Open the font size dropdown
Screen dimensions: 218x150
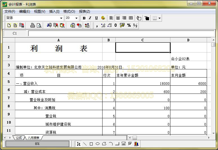[x=76, y=18]
